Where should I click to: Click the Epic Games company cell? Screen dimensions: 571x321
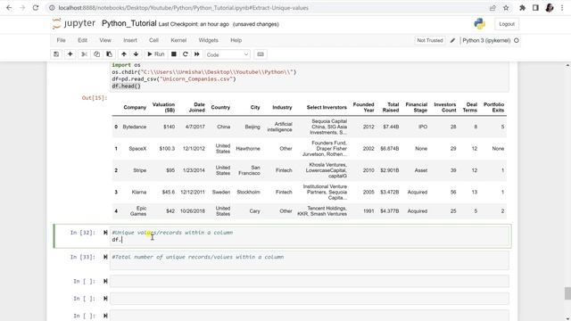pos(138,211)
